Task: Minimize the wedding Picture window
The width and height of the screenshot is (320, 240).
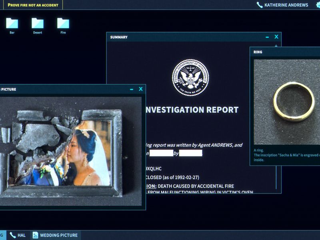Action: pyautogui.click(x=132, y=89)
